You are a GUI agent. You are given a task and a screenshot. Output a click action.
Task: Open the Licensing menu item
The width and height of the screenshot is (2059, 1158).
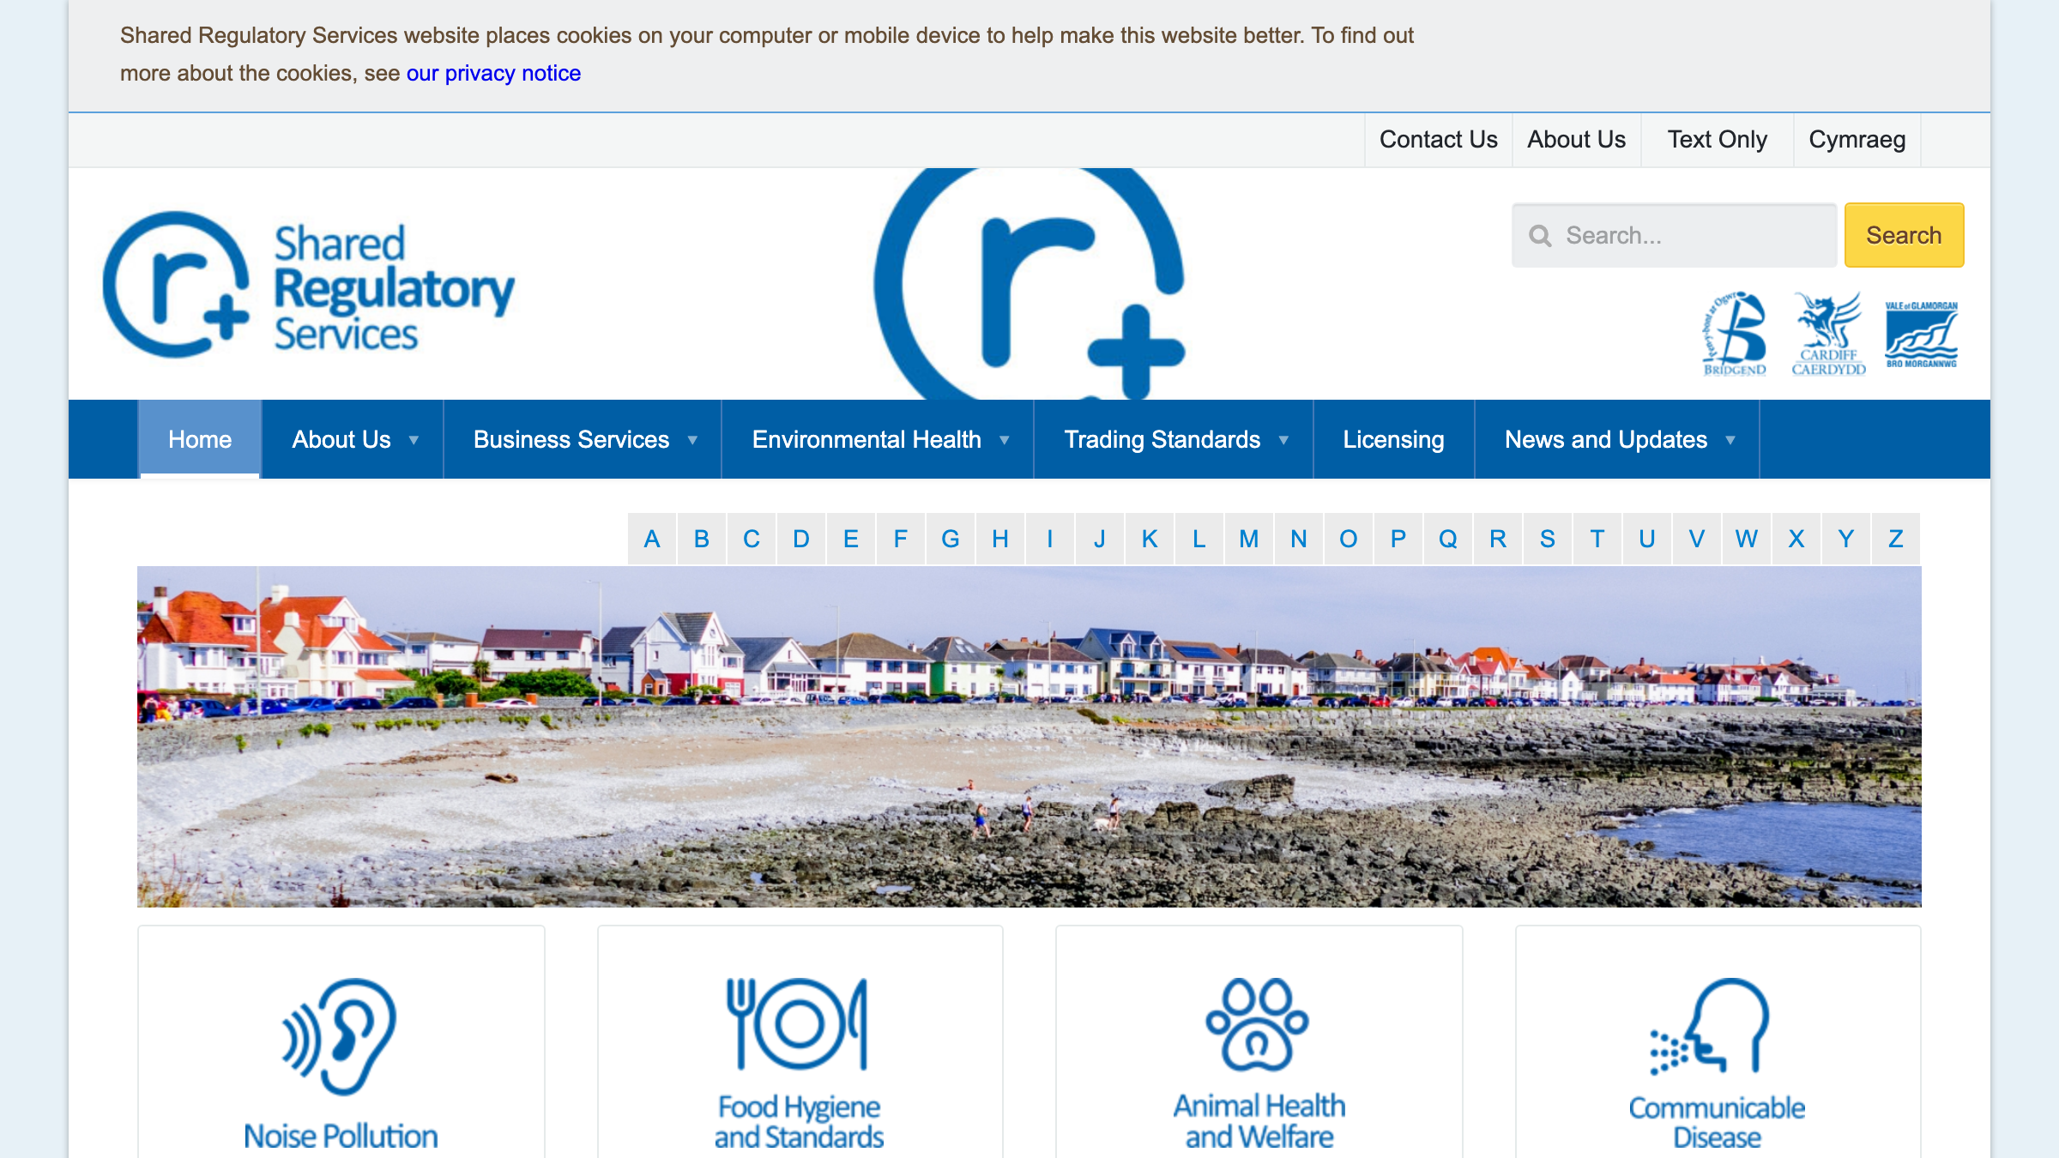[x=1392, y=438]
